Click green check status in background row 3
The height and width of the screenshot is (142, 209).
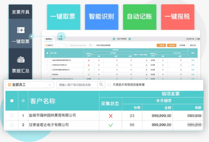tap(89, 70)
